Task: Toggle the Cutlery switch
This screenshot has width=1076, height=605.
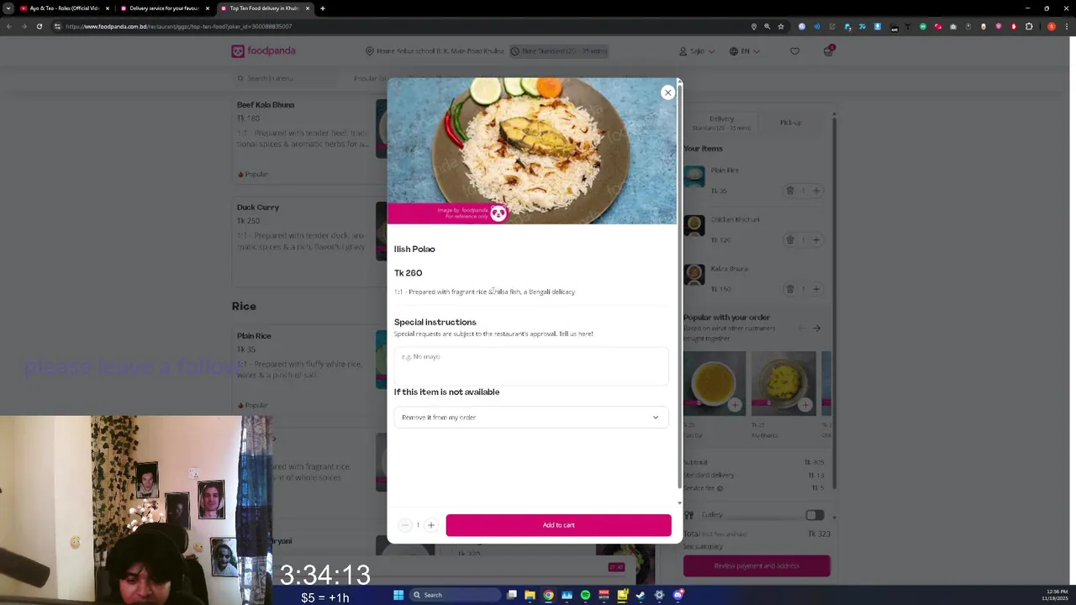Action: (x=814, y=515)
